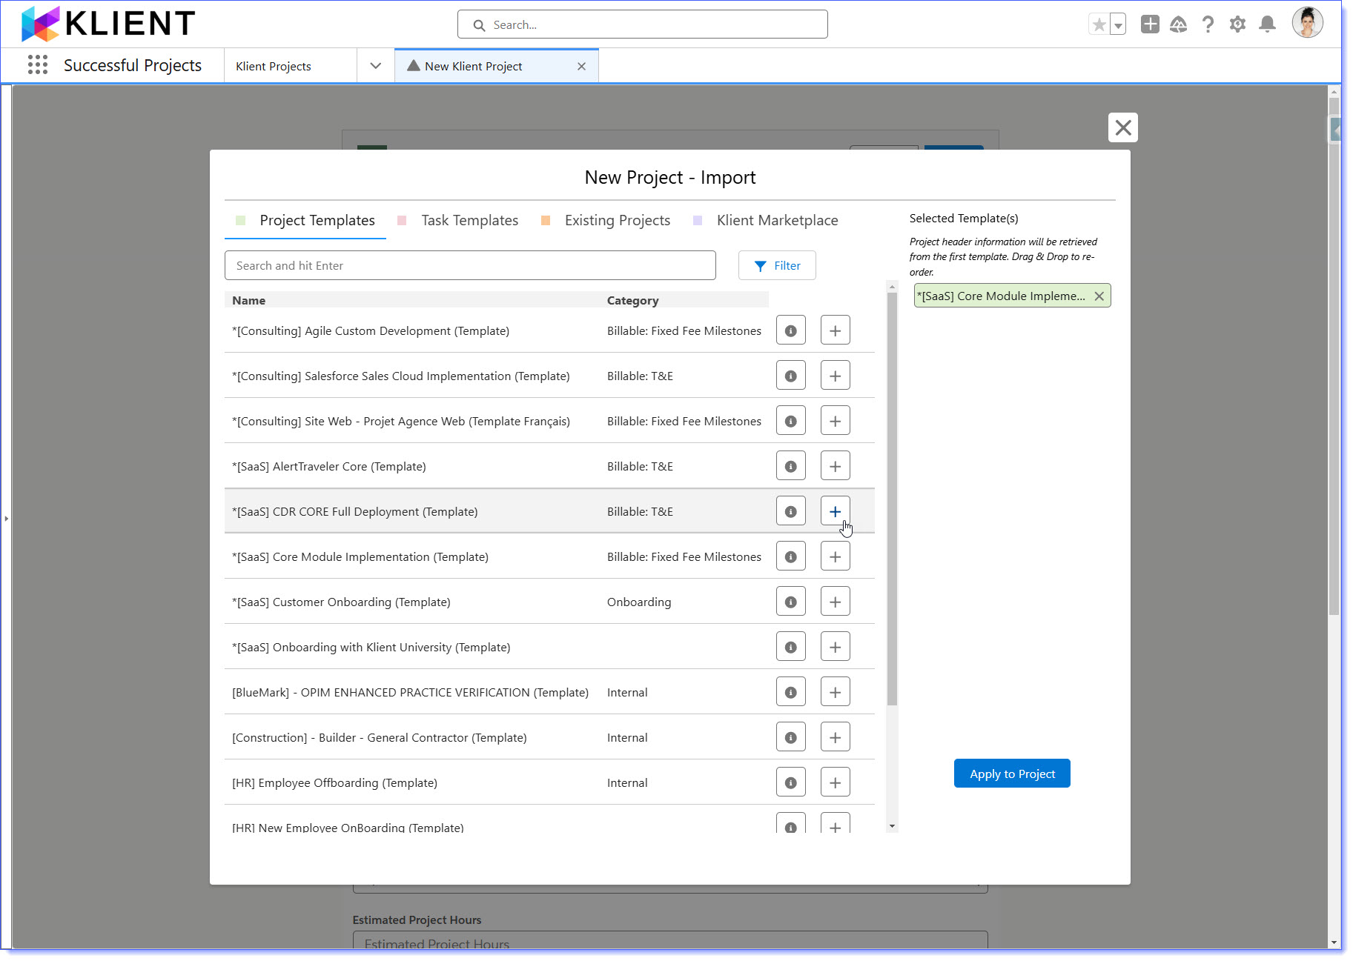Focus the global Search box
Viewport: 1353px width, 961px height.
click(x=642, y=24)
